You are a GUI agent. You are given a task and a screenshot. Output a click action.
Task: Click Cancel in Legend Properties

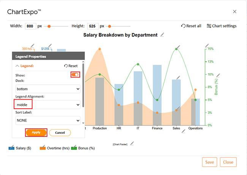click(x=60, y=133)
